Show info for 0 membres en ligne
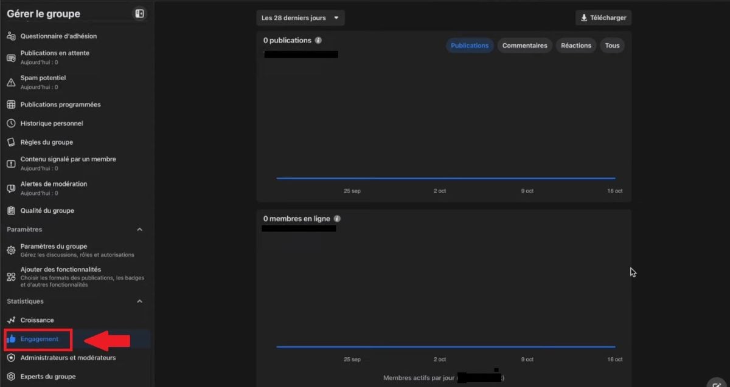The image size is (730, 387). point(337,219)
